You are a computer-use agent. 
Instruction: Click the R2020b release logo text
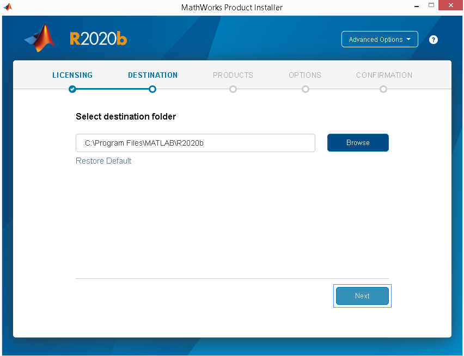point(98,39)
